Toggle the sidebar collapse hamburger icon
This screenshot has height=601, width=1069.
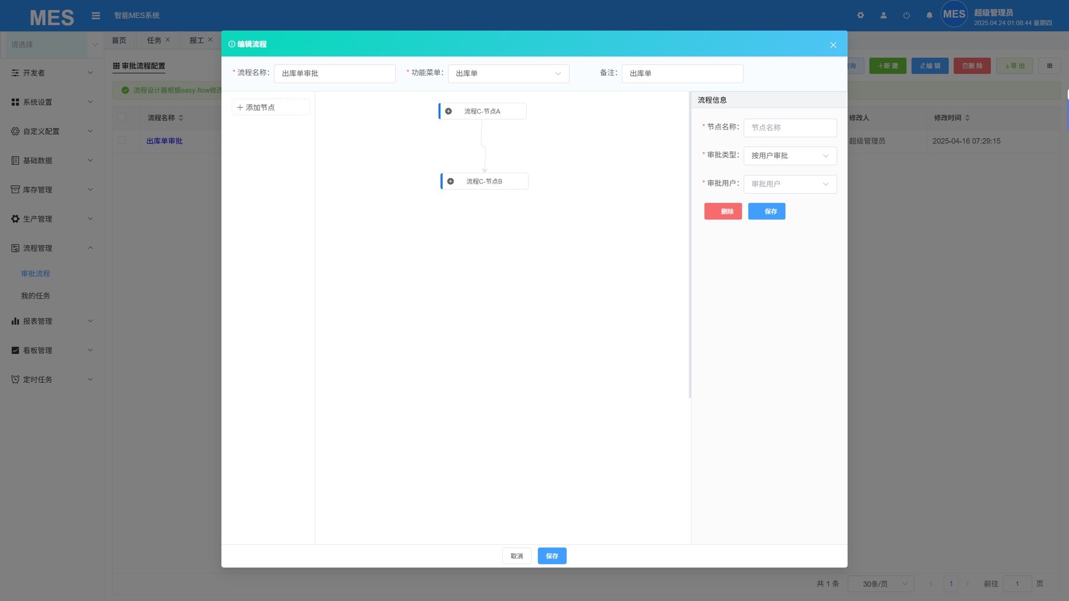96,16
